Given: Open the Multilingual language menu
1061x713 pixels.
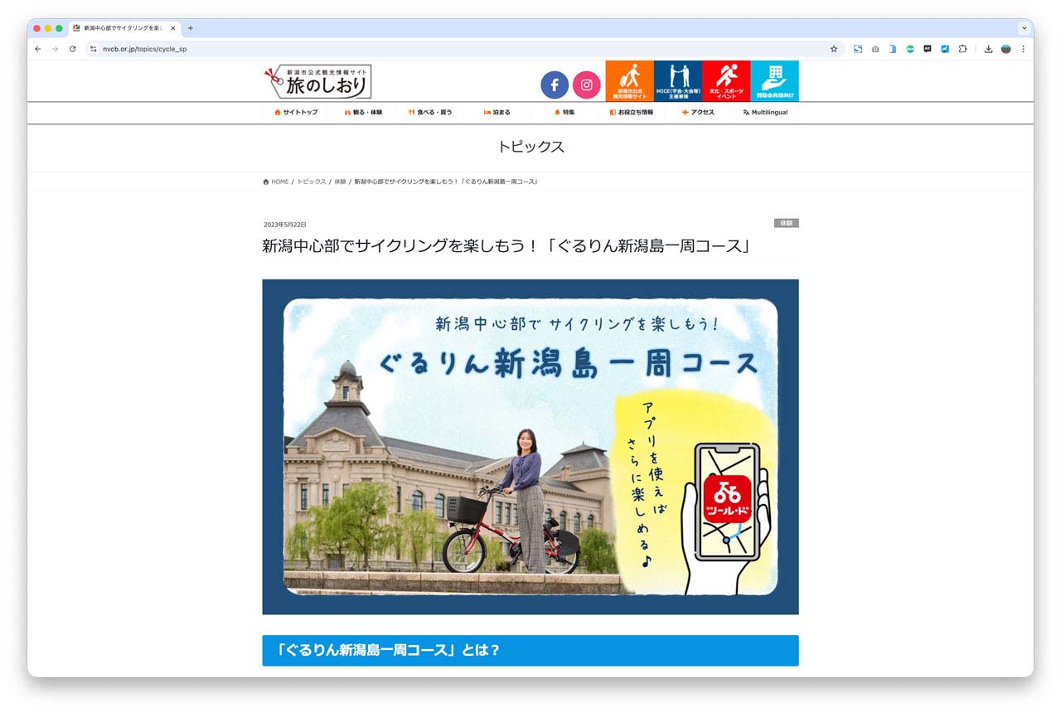Looking at the screenshot, I should (765, 112).
